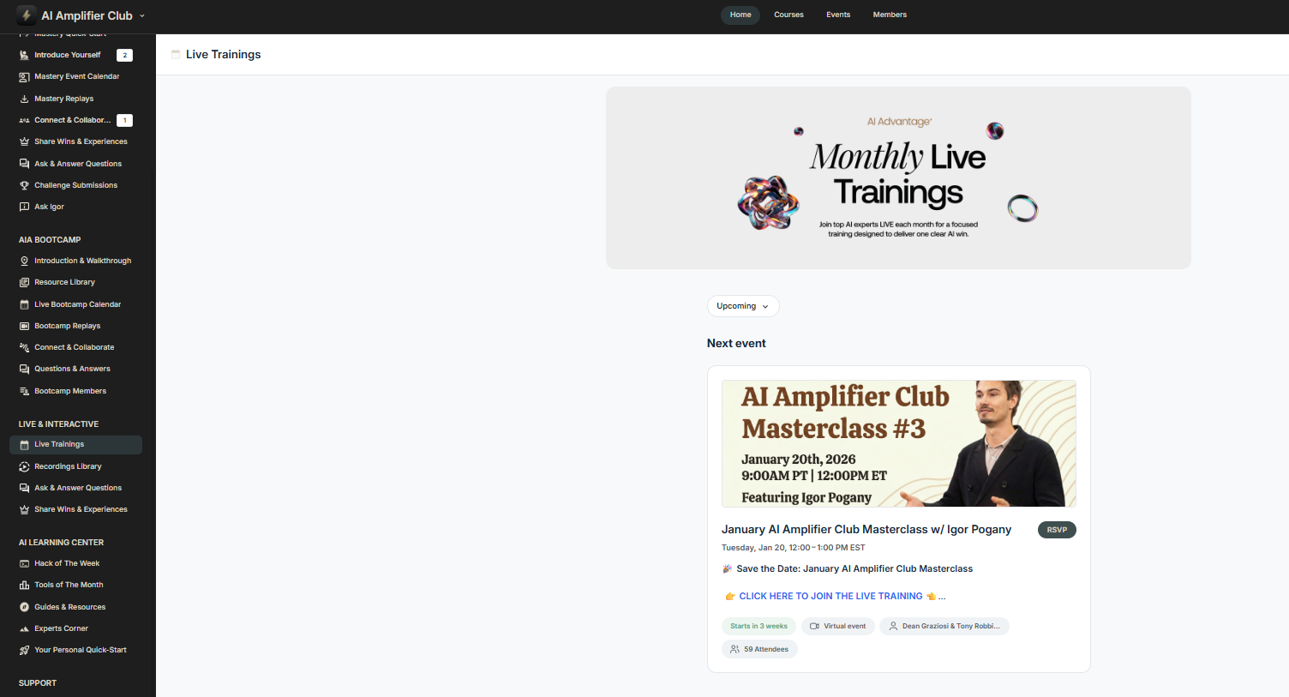Viewport: 1289px width, 697px height.
Task: Switch to the Members tab
Action: [x=890, y=15]
